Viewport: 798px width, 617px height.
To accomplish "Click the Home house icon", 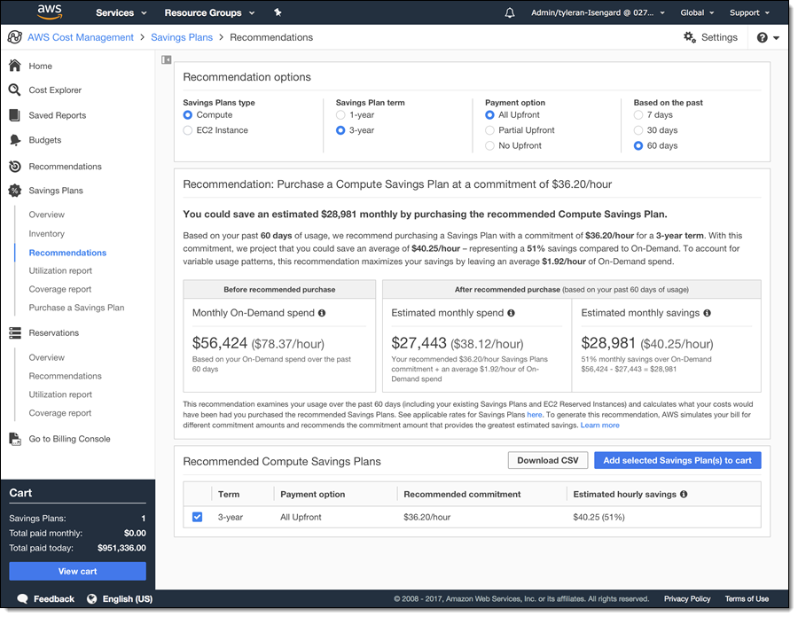I will [x=15, y=66].
